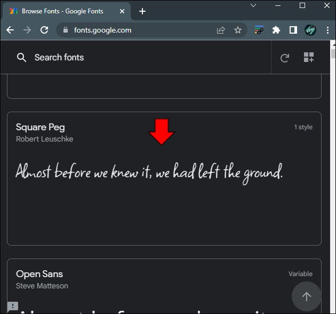Viewport: 336px width, 314px height.
Task: Open the selected families grid icon
Action: coord(309,58)
